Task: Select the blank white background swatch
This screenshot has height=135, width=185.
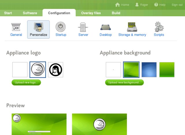Action: (x=113, y=70)
